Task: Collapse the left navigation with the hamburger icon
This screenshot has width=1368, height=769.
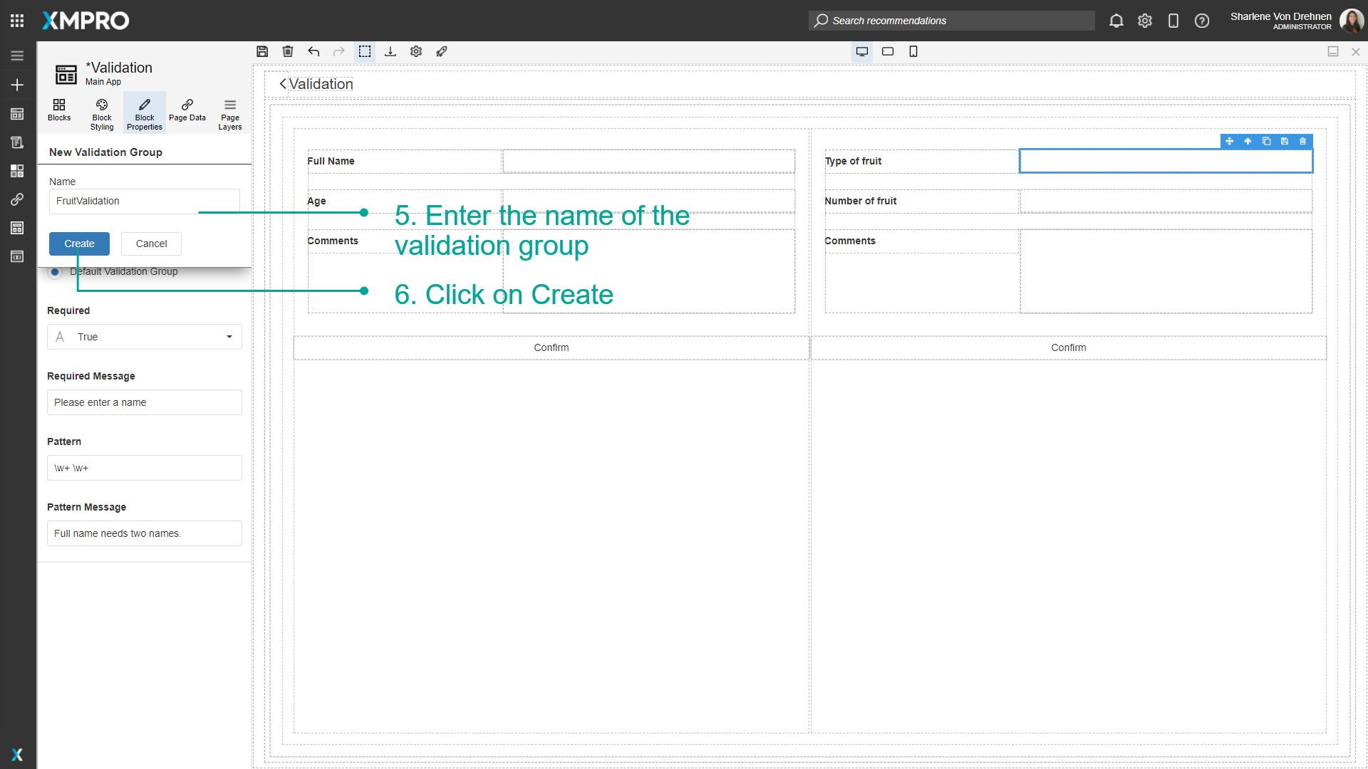Action: [17, 55]
